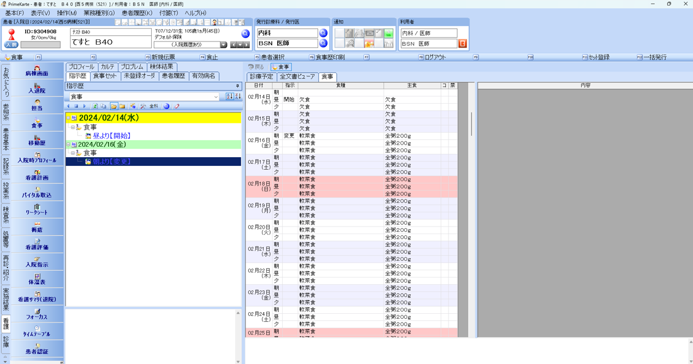Screen dimensions: 693x364
Task: Open the 食事 category dropdown
Action: click(x=216, y=97)
